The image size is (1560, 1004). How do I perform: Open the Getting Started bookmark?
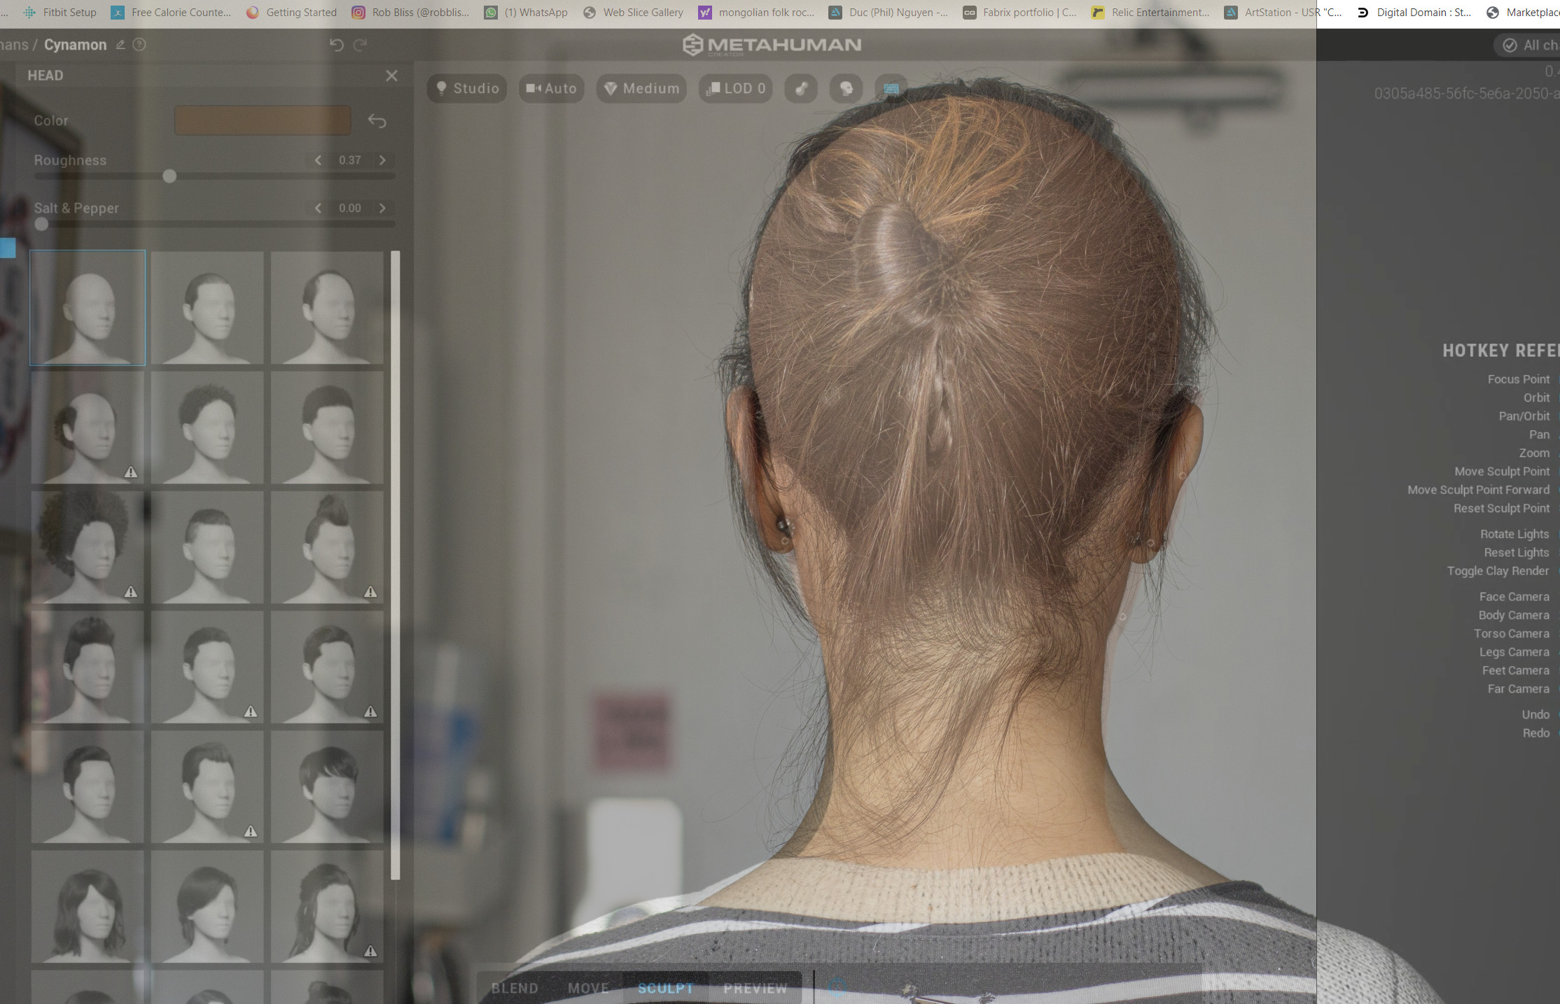(292, 13)
